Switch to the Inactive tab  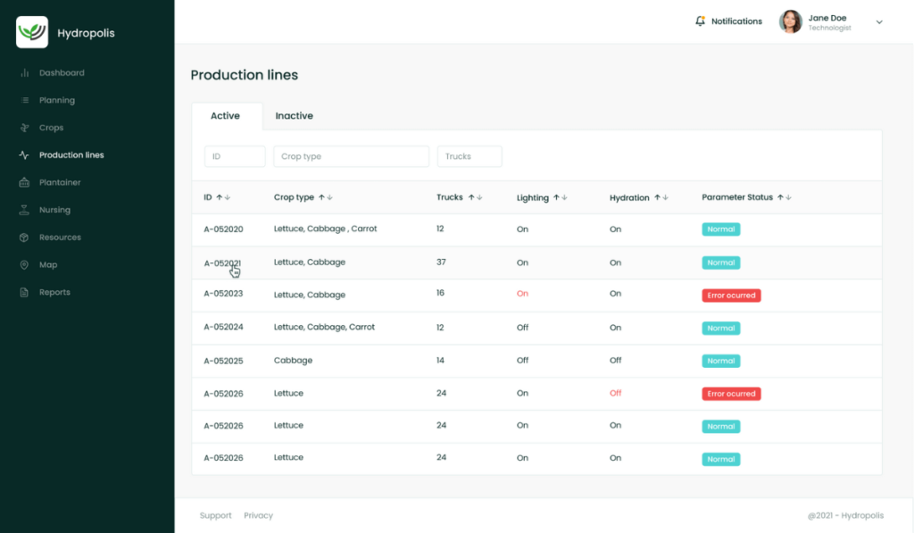[x=294, y=116]
